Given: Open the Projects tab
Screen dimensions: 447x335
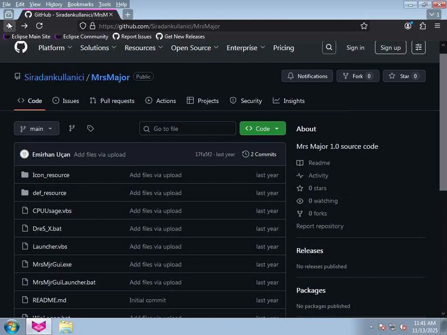Looking at the screenshot, I should tap(203, 101).
